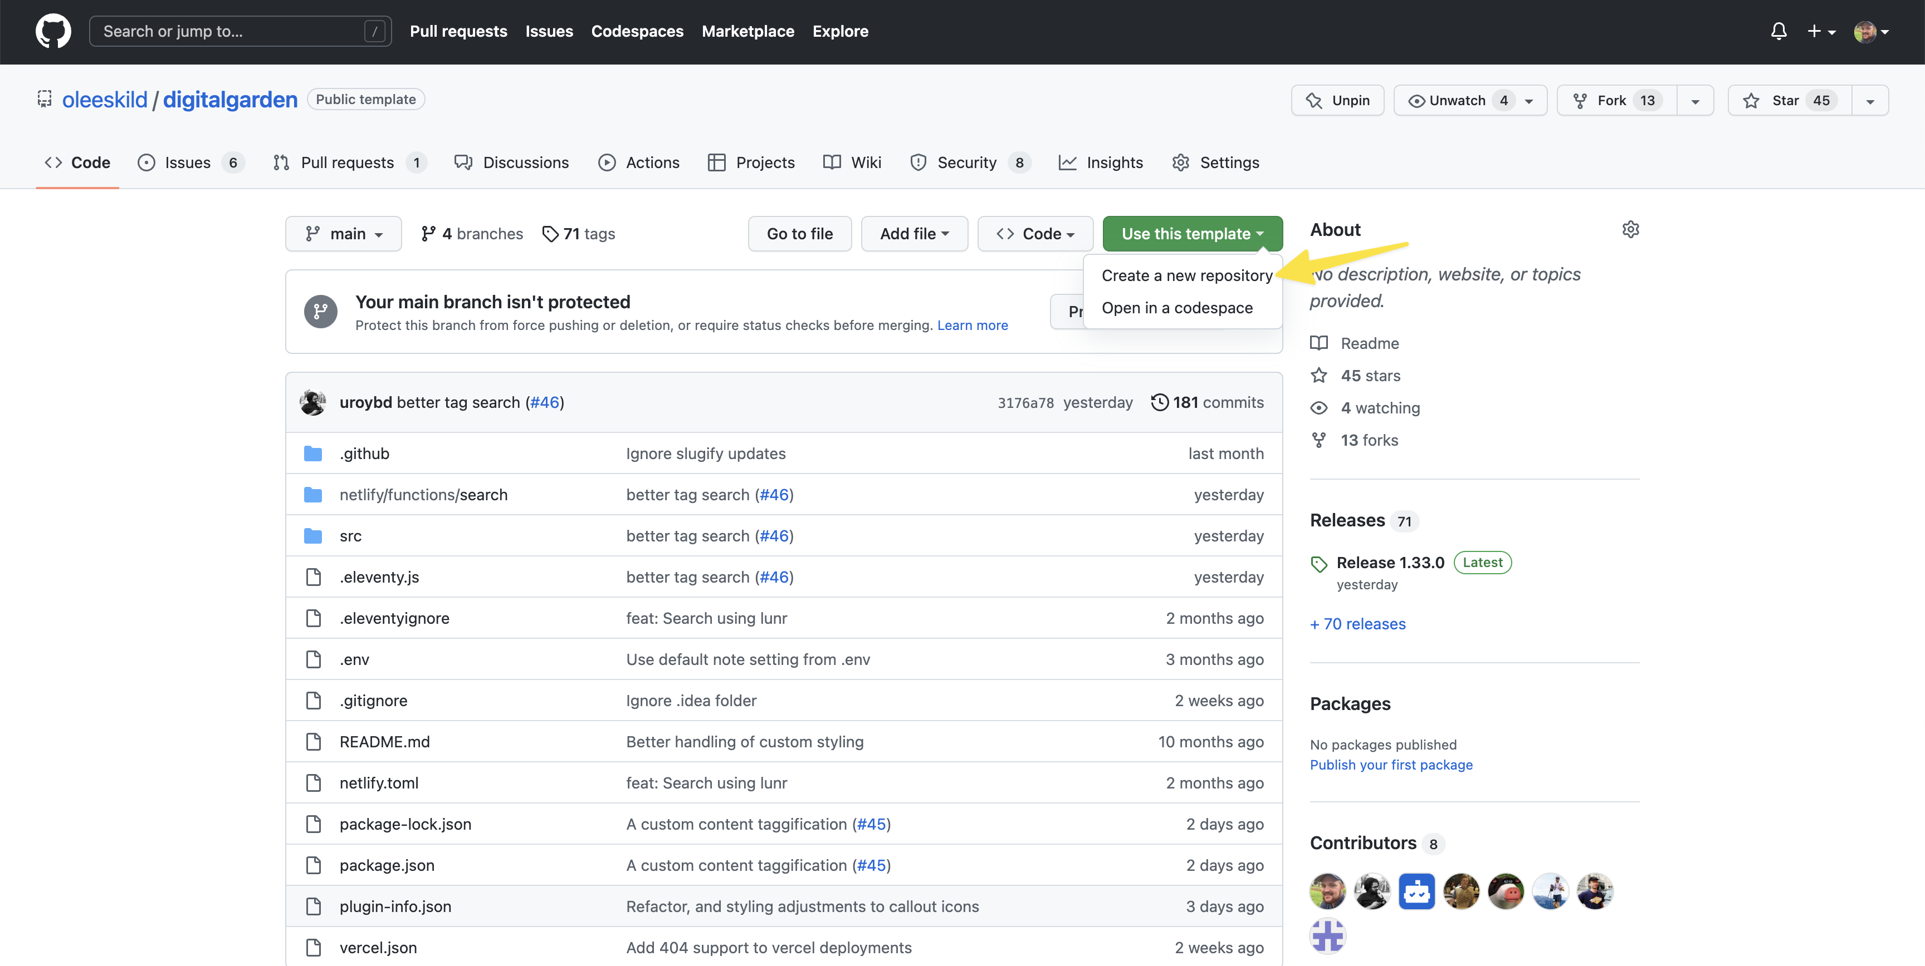
Task: Open the GitHub home logo
Action: point(53,31)
